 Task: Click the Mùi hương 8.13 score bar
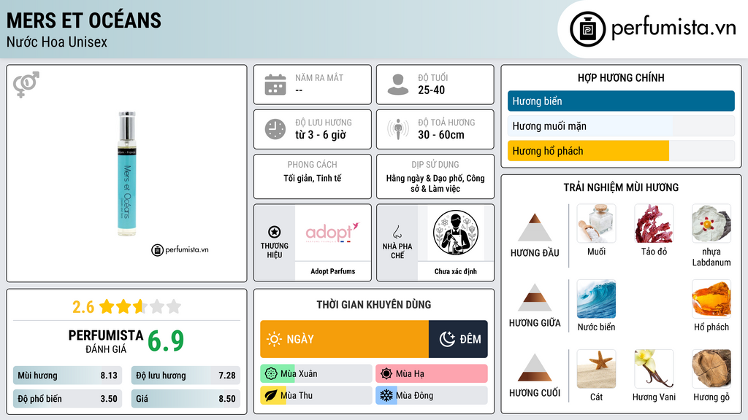pyautogui.click(x=68, y=376)
